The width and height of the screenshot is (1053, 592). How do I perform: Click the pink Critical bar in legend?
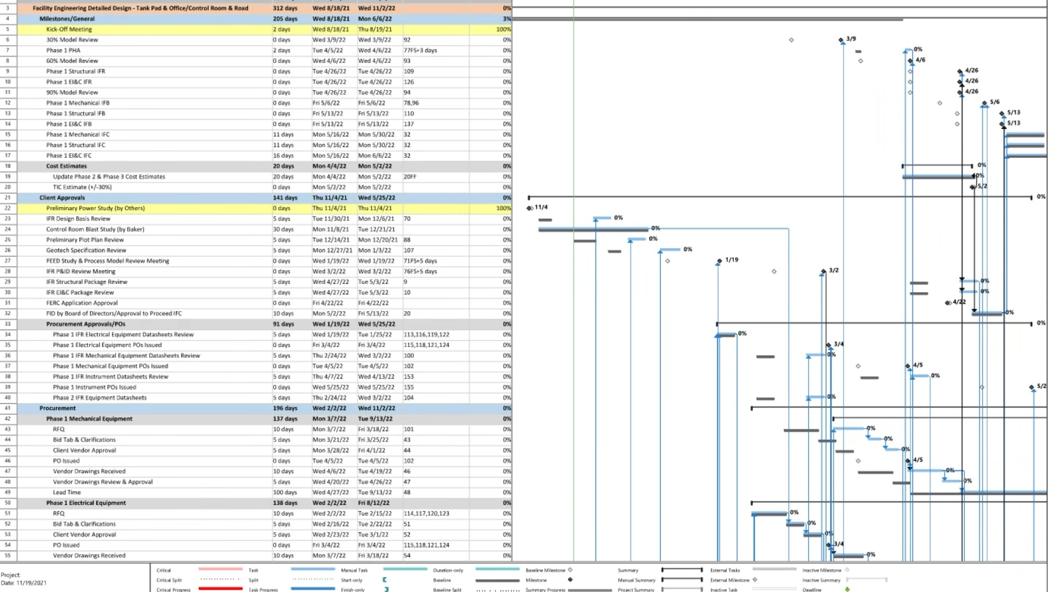[x=220, y=570]
